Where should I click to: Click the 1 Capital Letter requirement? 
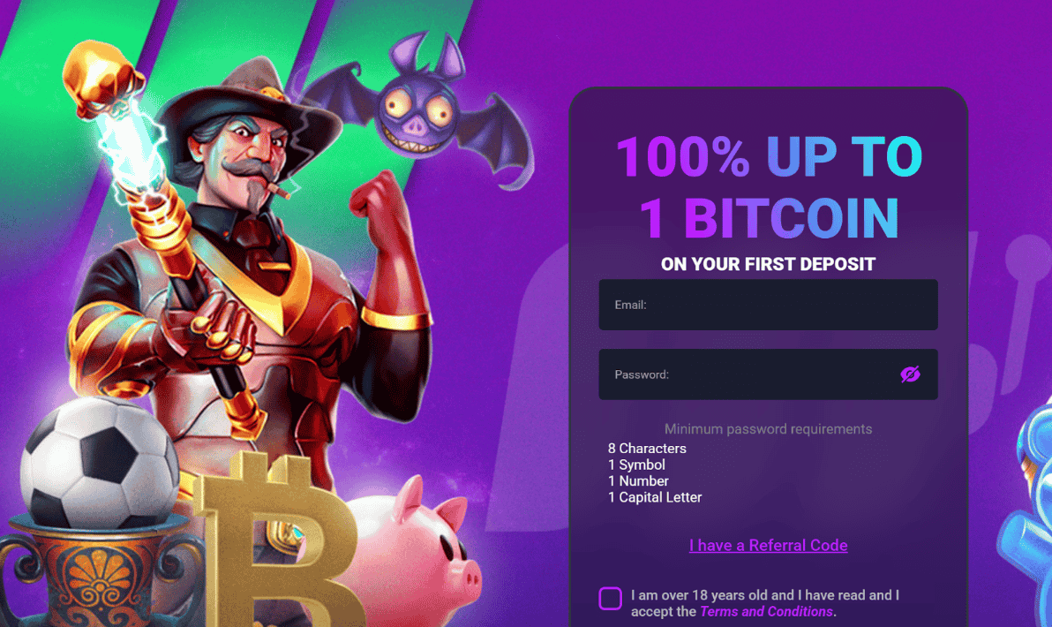click(x=655, y=497)
